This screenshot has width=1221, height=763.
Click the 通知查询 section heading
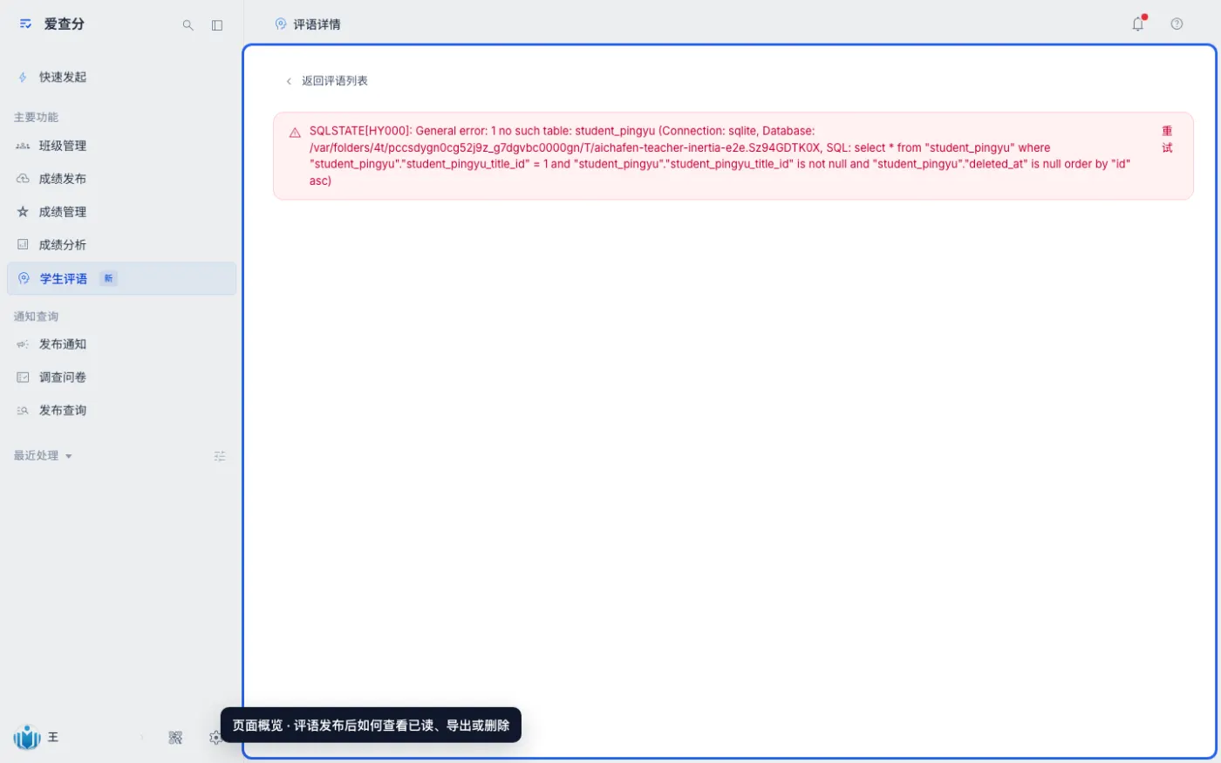(36, 317)
